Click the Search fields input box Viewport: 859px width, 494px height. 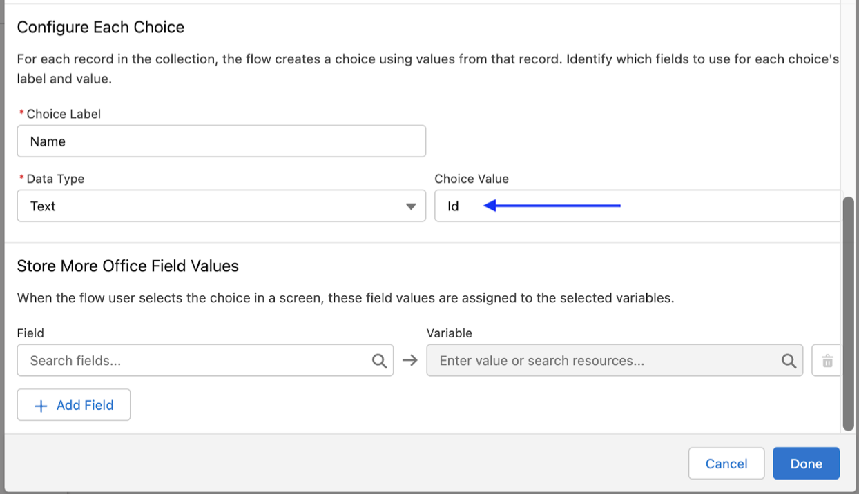coord(193,360)
